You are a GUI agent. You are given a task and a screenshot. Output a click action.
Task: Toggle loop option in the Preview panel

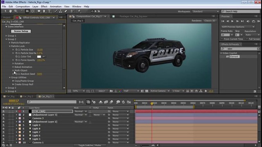253,21
